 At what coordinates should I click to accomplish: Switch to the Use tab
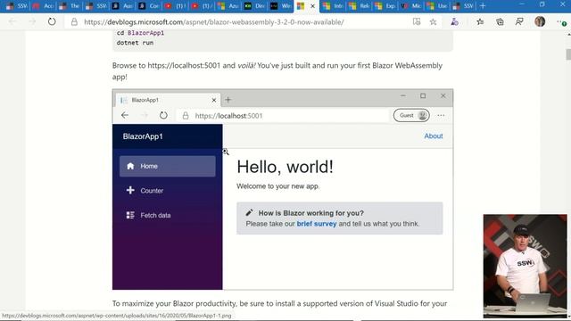coord(437,6)
